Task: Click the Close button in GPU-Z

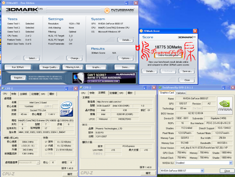Action: point(227,171)
